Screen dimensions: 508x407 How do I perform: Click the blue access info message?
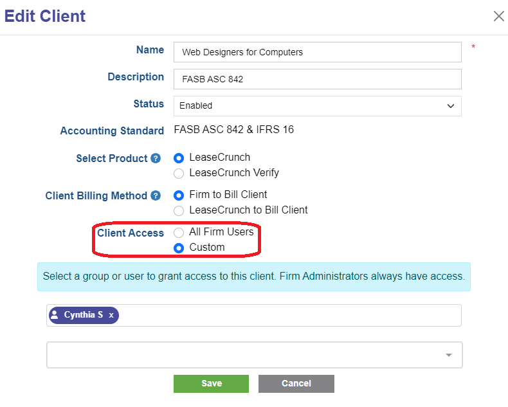point(254,276)
